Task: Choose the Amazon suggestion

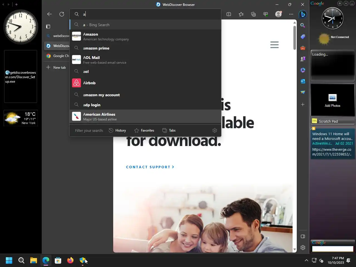Action: pos(145,36)
